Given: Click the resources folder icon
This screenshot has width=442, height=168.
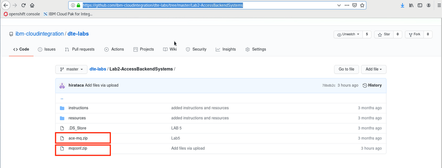Looking at the screenshot, I should point(62,118).
